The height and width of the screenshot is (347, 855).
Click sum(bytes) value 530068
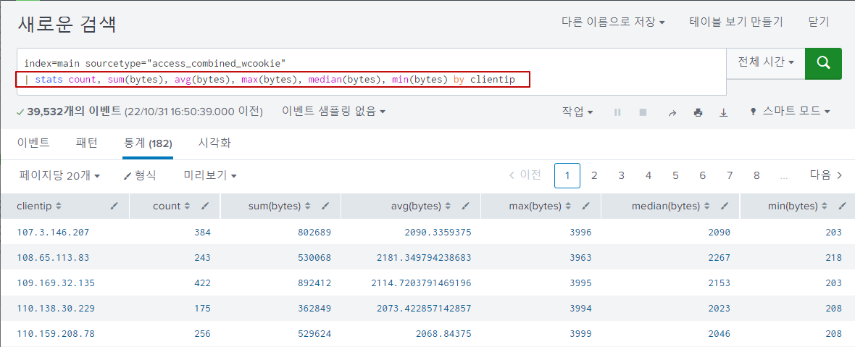click(314, 257)
